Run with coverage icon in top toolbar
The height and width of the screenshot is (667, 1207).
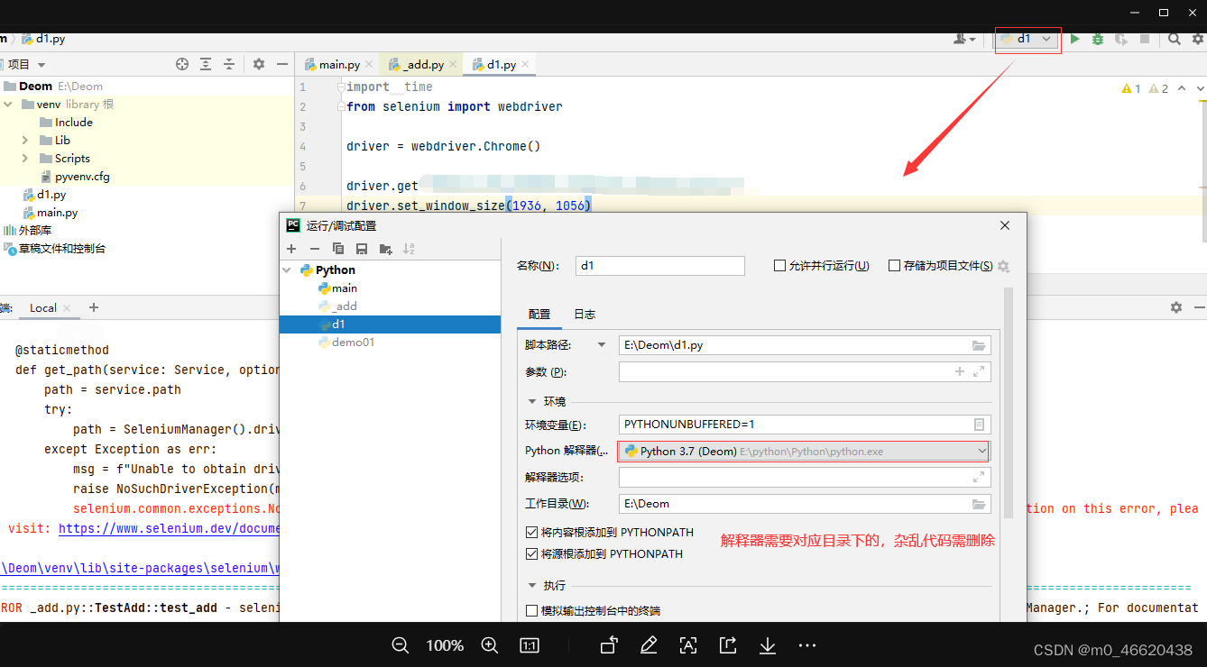pyautogui.click(x=1121, y=39)
